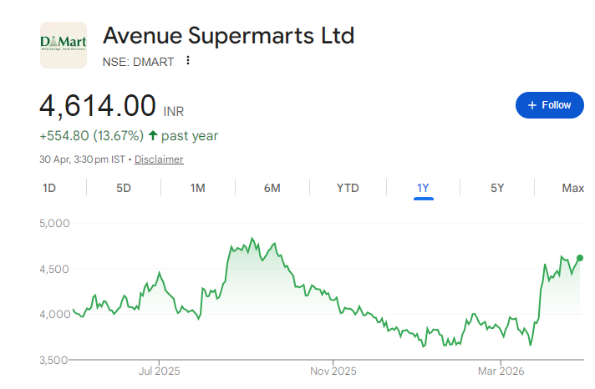Click the Avenue Supermarts Ltd title

click(228, 36)
